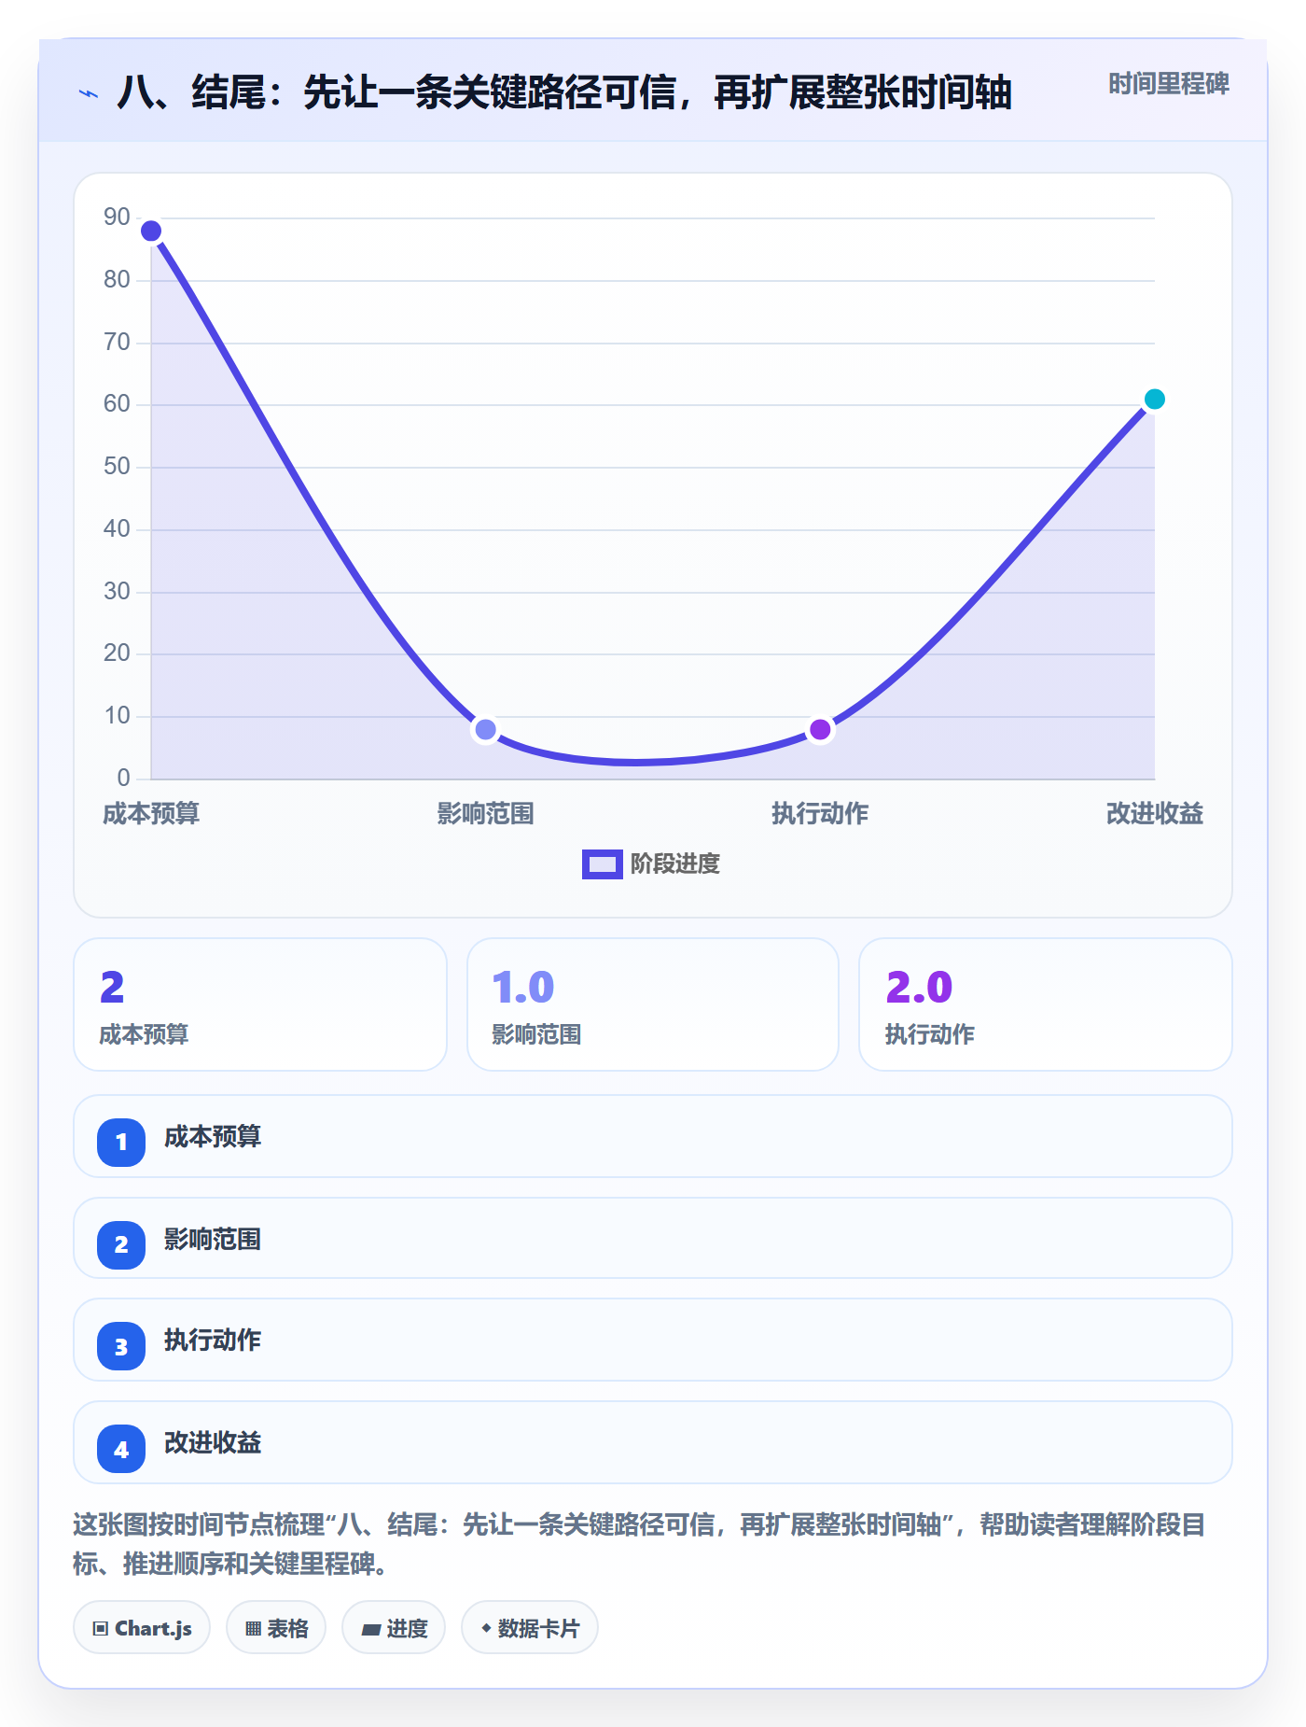Click the number 4 badge for 改进收益
Viewport: 1306px width, 1727px height.
pyautogui.click(x=121, y=1449)
